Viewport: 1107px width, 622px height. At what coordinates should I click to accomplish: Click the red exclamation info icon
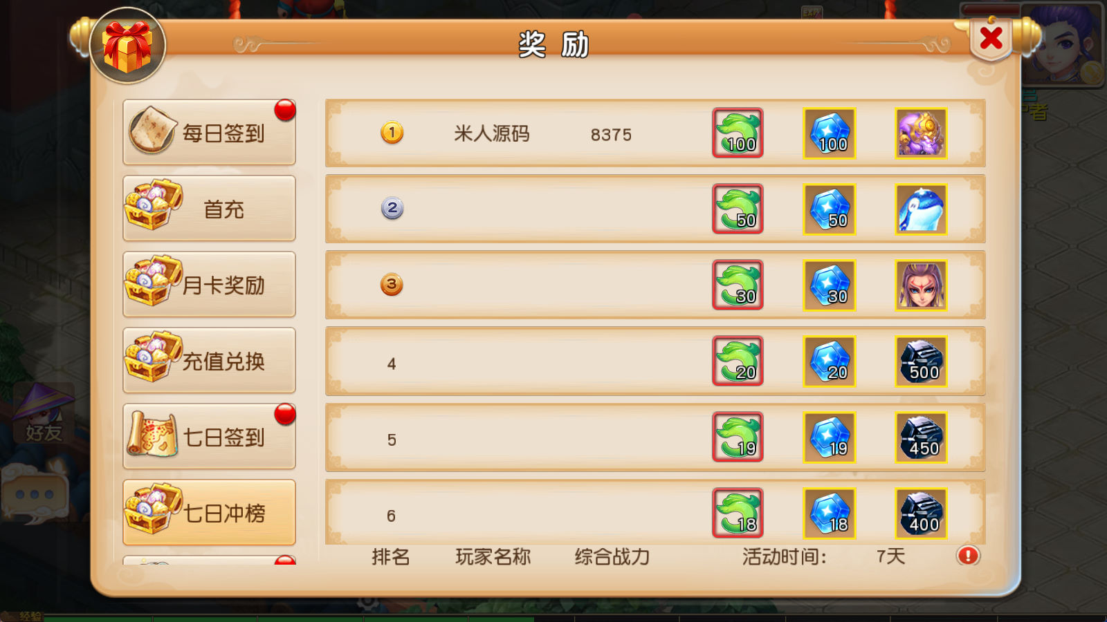(968, 556)
